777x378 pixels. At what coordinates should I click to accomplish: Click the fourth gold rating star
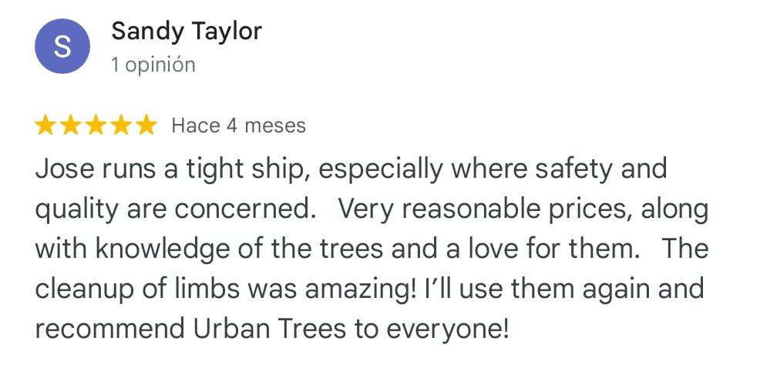(x=120, y=125)
